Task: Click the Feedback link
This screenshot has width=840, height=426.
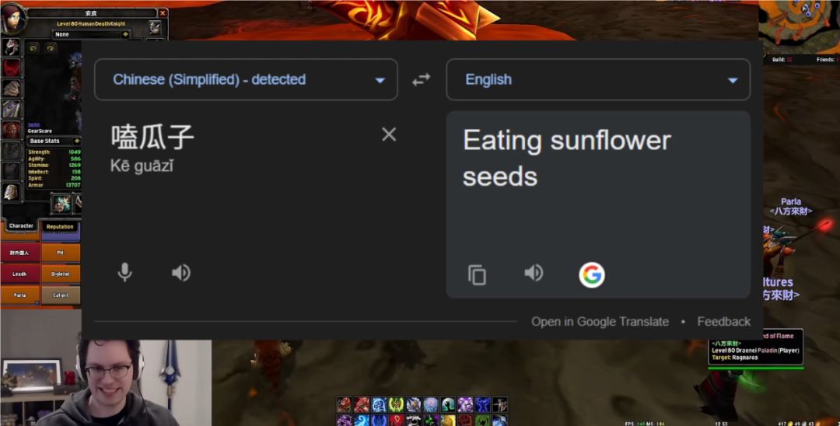Action: [723, 321]
